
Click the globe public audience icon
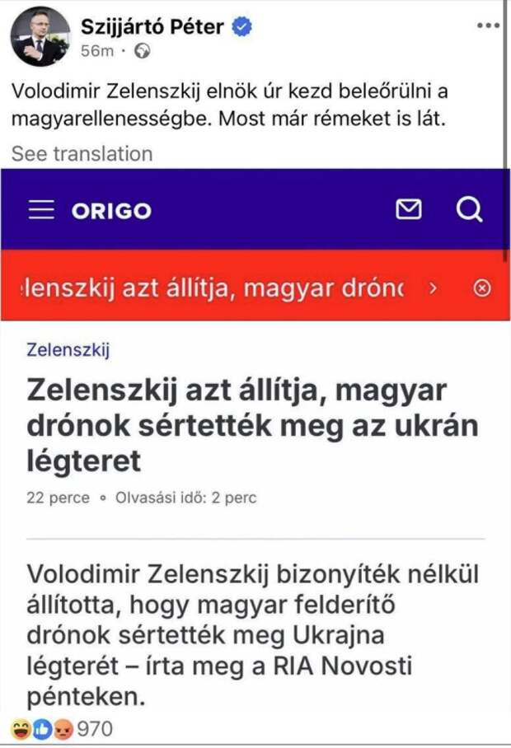pyautogui.click(x=142, y=52)
